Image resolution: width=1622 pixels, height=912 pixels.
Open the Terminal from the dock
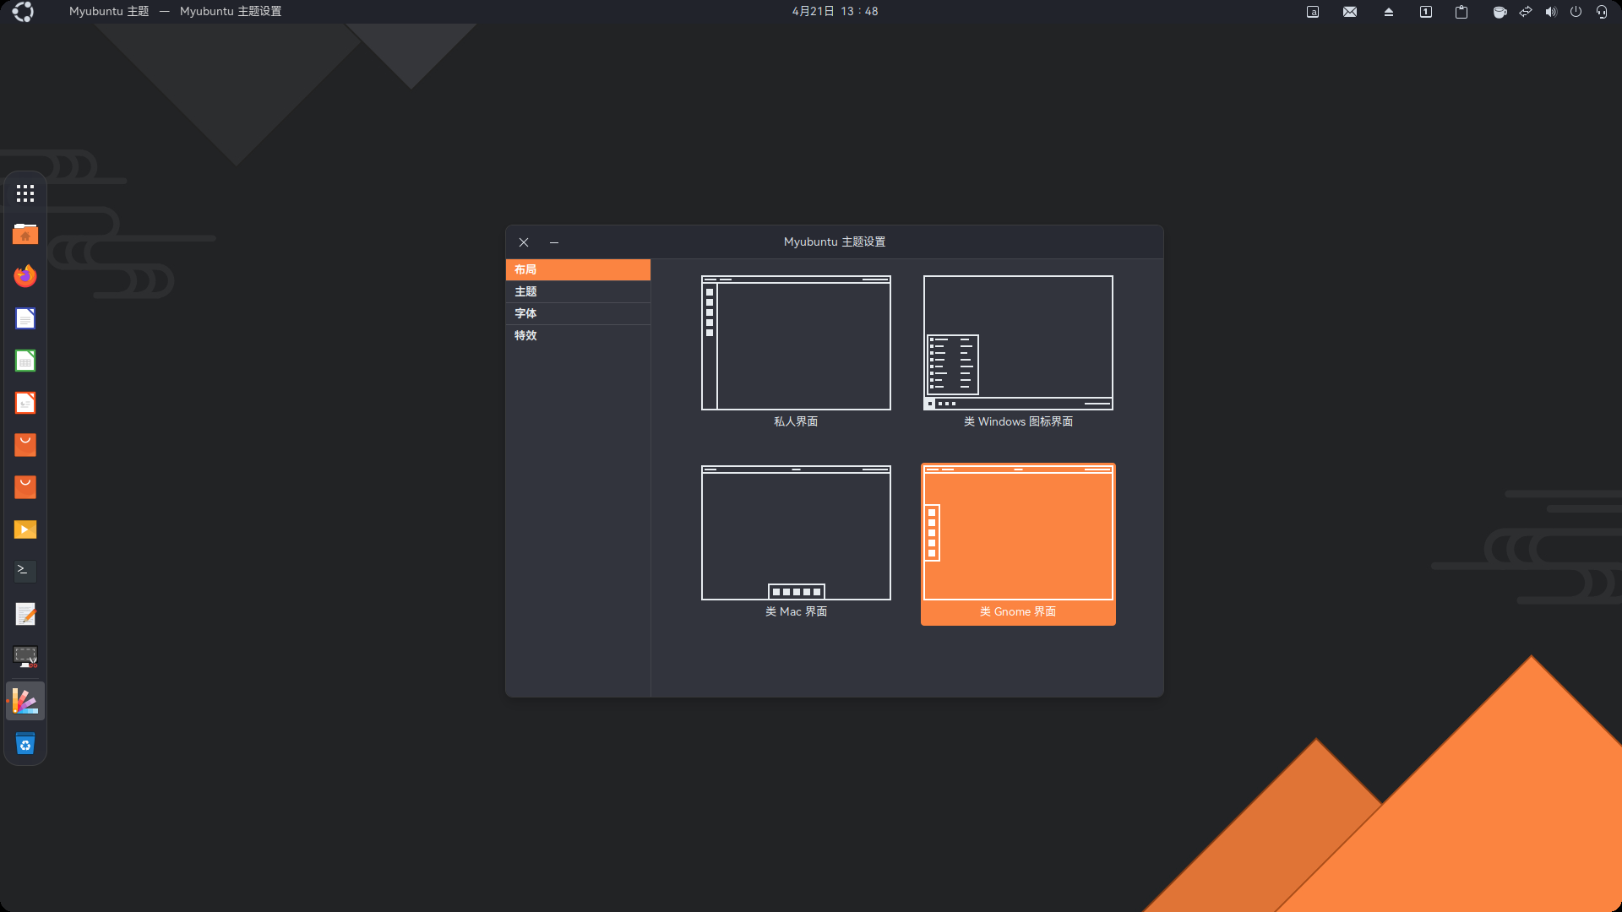pos(25,571)
